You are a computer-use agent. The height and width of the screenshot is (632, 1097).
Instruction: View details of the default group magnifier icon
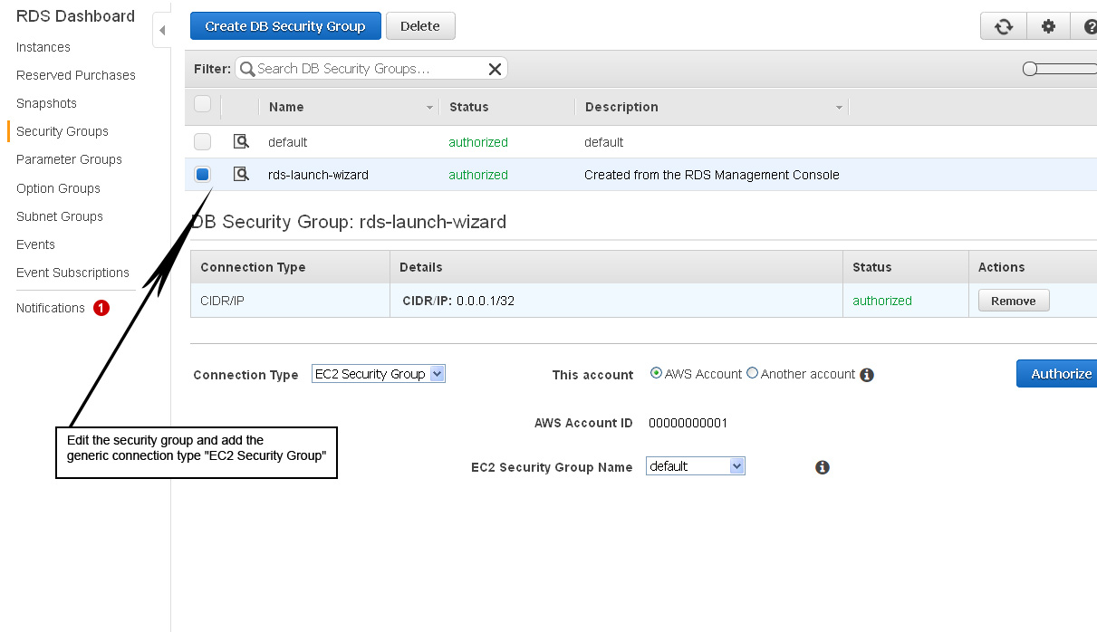[241, 141]
